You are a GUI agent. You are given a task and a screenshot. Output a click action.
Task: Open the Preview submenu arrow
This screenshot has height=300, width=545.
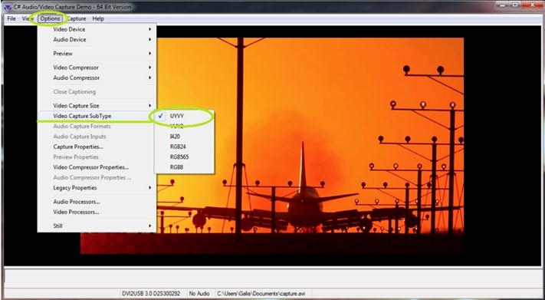pos(150,54)
